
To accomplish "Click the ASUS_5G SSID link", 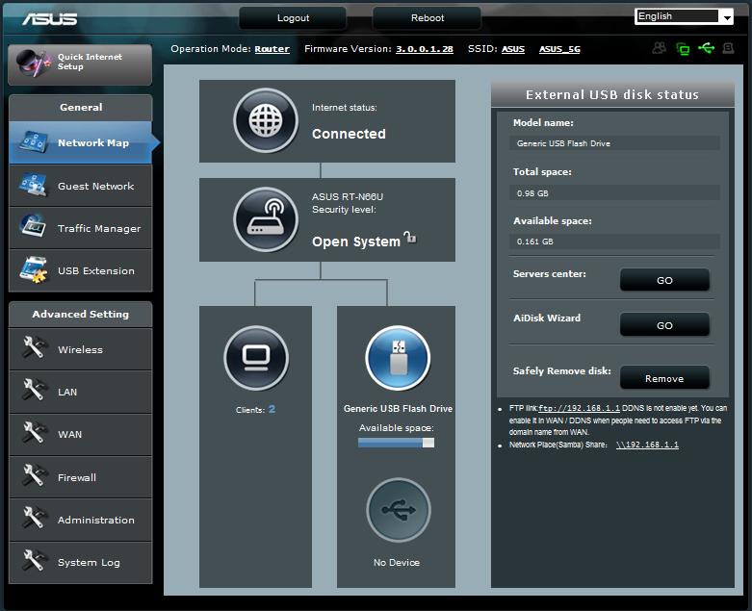I will [x=559, y=49].
